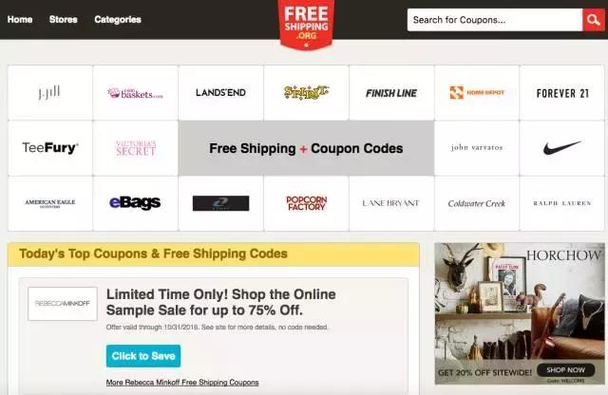This screenshot has height=395, width=608.
Task: Open the FreeShipping.org logo badge
Action: point(306,25)
